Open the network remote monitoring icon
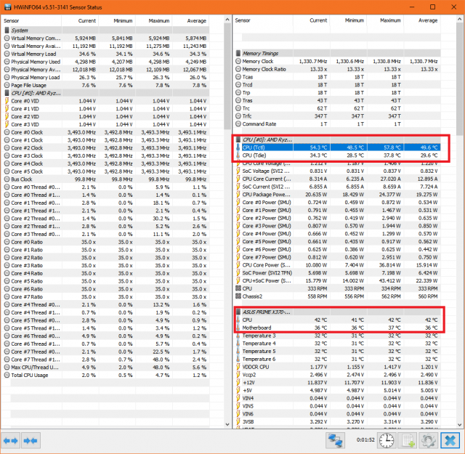 [x=335, y=441]
